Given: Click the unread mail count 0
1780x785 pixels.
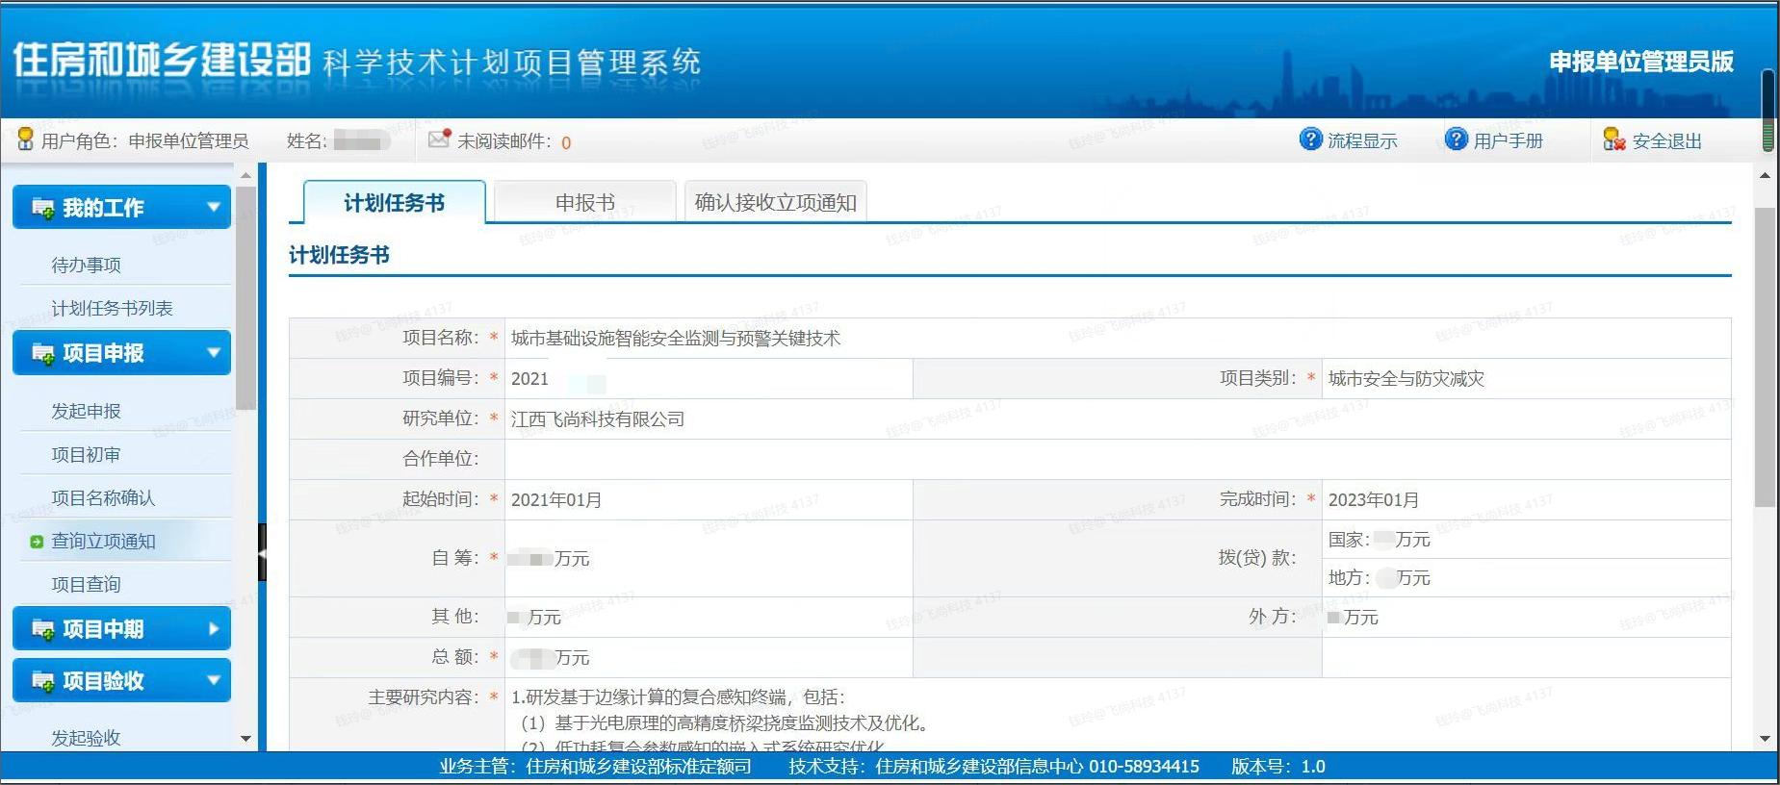Looking at the screenshot, I should click(566, 142).
